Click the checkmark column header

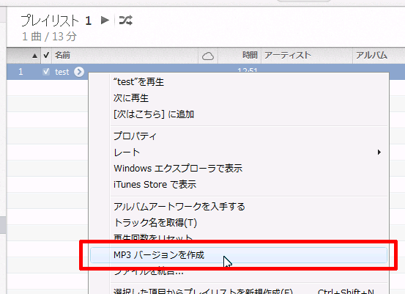tap(46, 55)
